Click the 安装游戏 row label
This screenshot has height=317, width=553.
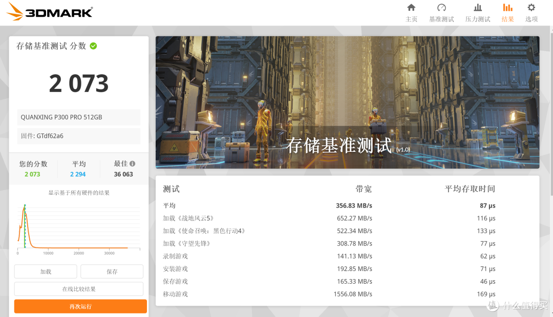[x=175, y=269]
